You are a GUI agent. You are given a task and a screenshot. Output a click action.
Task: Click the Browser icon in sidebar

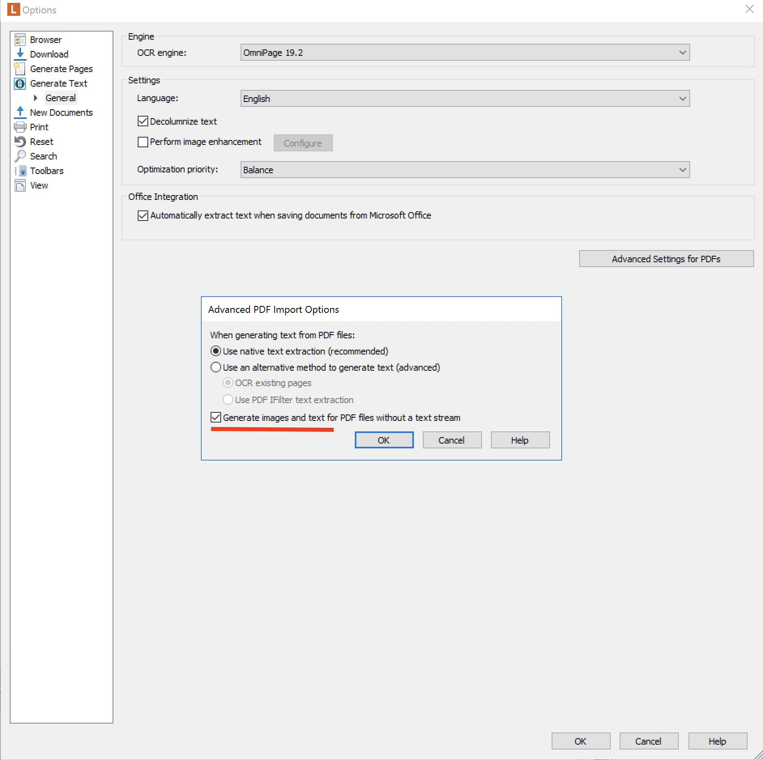coord(20,40)
